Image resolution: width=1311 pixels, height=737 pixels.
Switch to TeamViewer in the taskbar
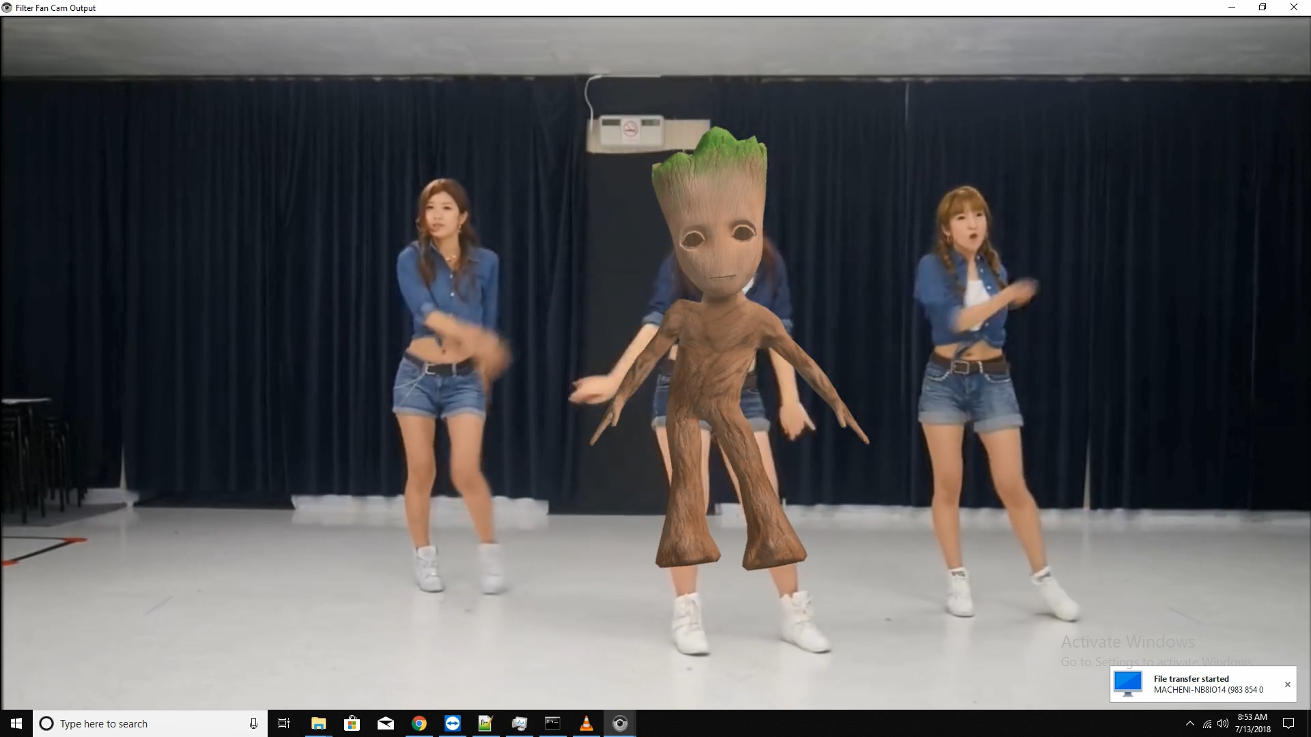[x=452, y=723]
